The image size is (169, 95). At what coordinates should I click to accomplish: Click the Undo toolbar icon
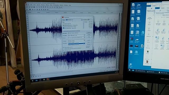(x=50, y=7)
